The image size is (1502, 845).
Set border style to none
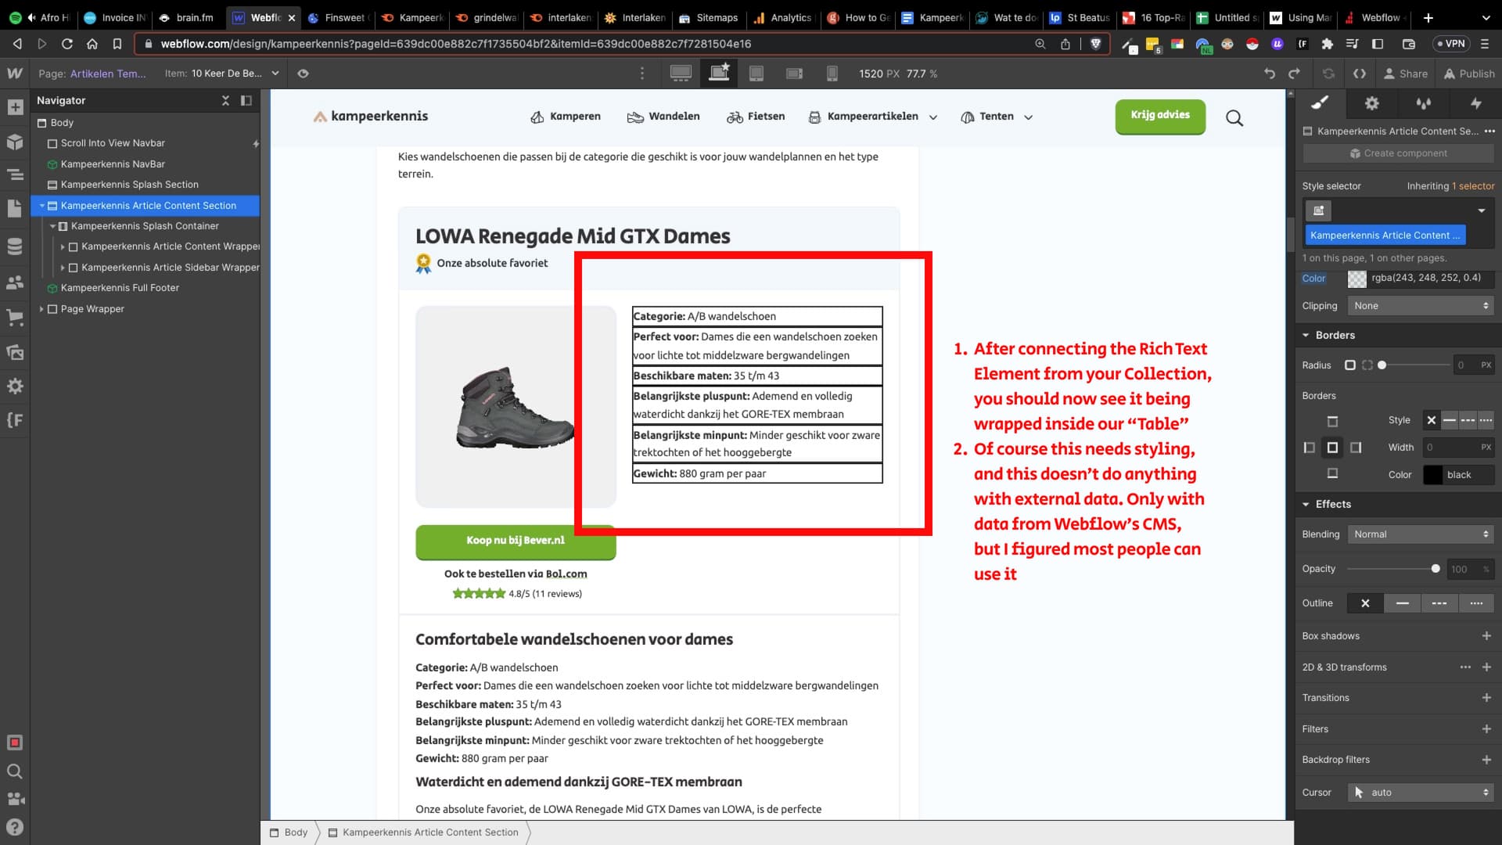click(x=1431, y=420)
